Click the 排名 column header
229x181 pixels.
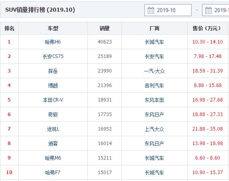click(x=9, y=28)
